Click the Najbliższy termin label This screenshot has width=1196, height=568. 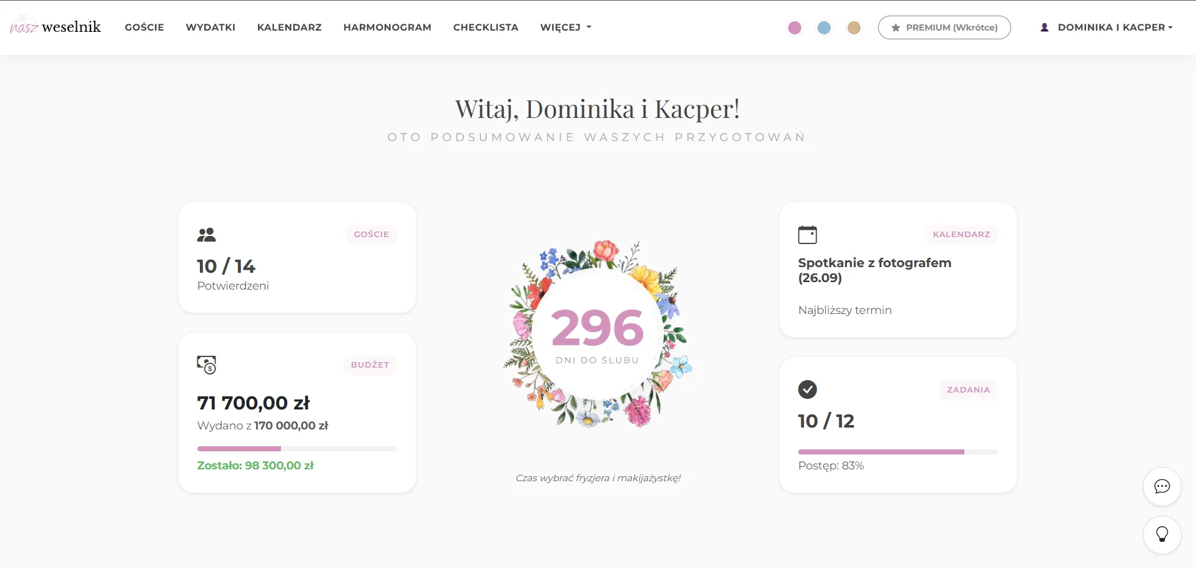[x=845, y=310]
